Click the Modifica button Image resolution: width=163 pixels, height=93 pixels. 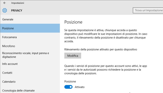point(73,56)
